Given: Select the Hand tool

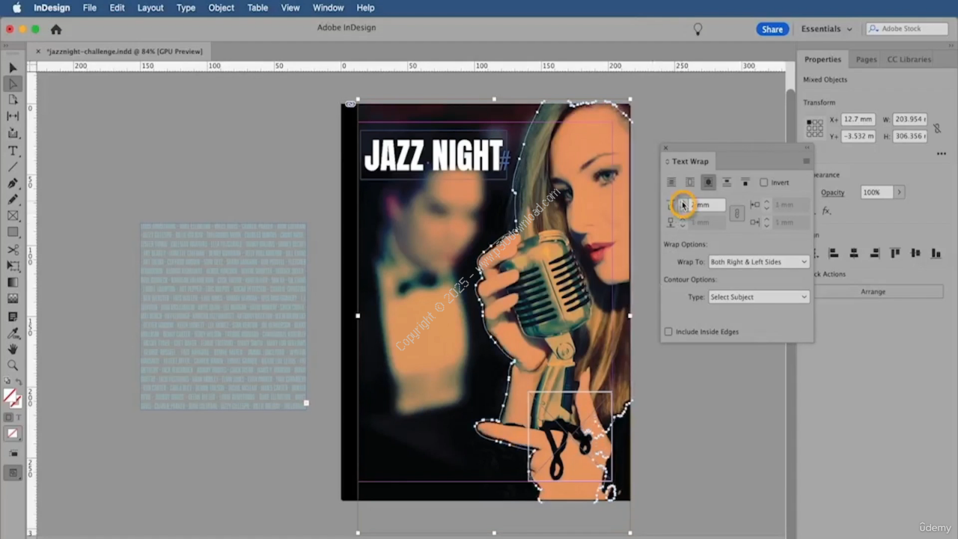Looking at the screenshot, I should [13, 349].
